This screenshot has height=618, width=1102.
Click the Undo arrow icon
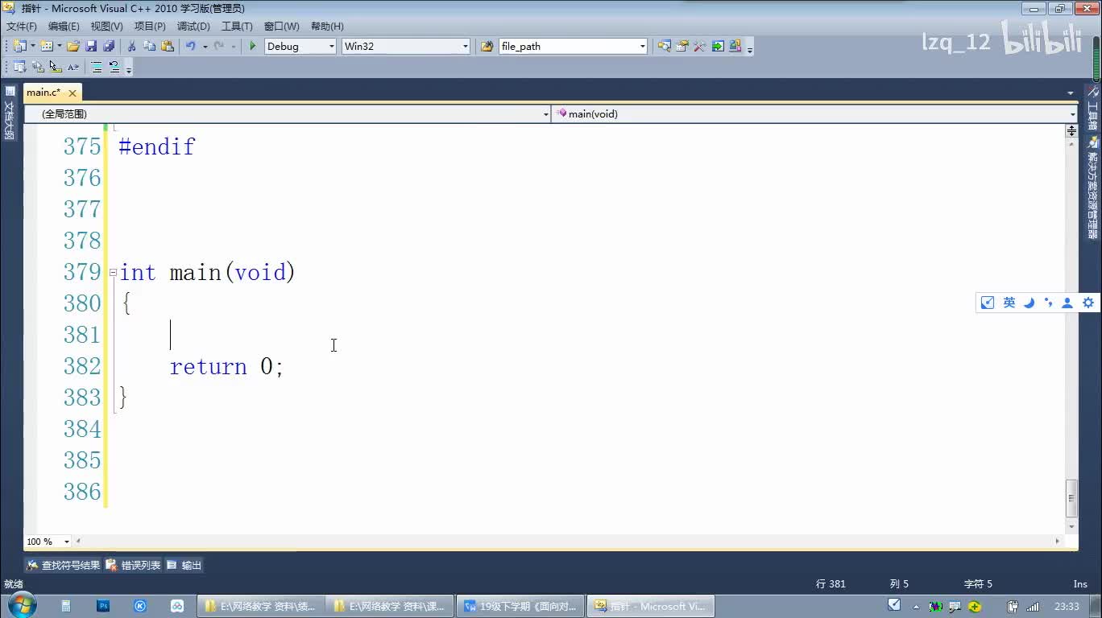click(x=190, y=47)
